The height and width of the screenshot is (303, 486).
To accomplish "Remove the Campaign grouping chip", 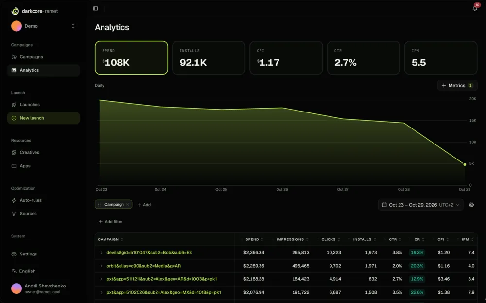I will point(128,205).
